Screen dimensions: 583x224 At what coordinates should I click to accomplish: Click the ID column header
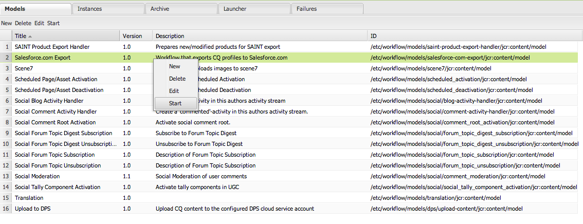[x=374, y=36]
